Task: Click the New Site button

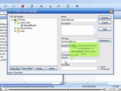Action: pyautogui.click(x=15, y=68)
